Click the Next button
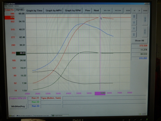 point(96,10)
